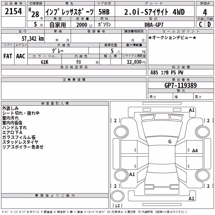The width and height of the screenshot is (215, 215).
Task: Click door type value 5HB
Action: click(104, 12)
